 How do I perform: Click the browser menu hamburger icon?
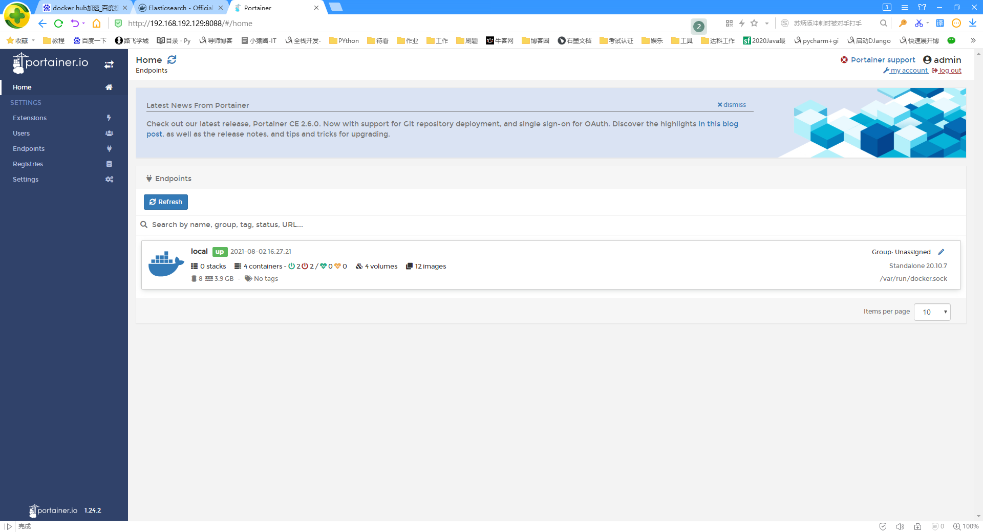905,7
